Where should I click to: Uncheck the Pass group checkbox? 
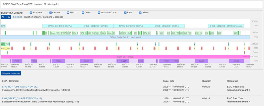(125, 12)
